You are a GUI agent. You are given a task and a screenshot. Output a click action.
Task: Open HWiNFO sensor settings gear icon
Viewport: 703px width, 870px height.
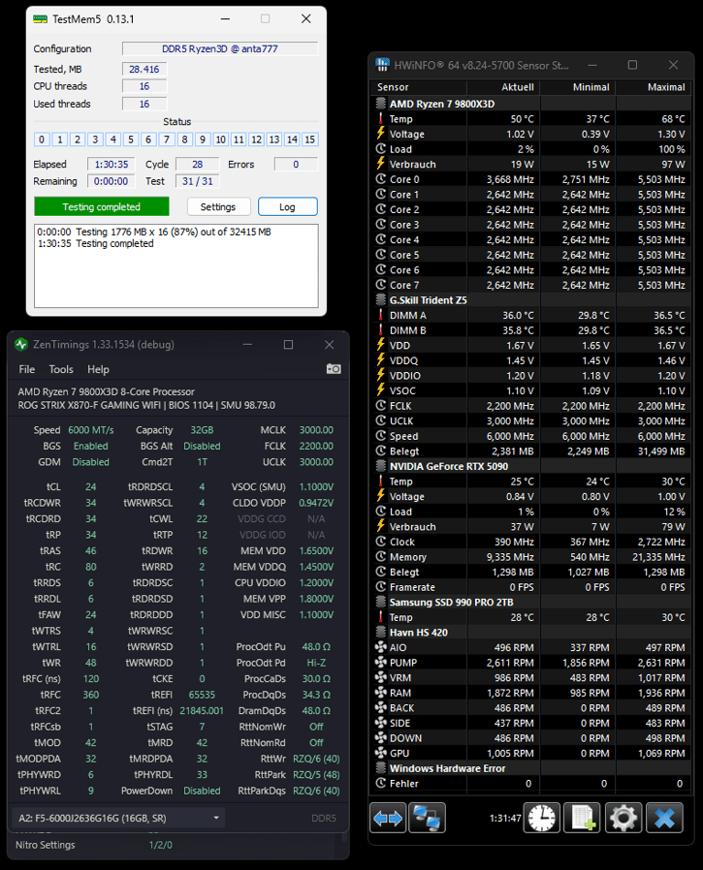tap(623, 818)
